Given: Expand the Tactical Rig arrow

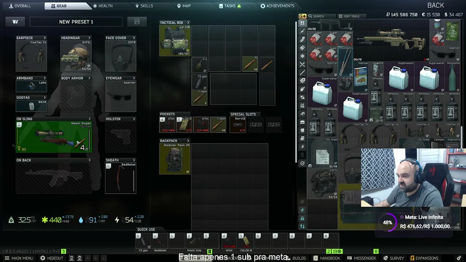Looking at the screenshot, I should [x=188, y=23].
